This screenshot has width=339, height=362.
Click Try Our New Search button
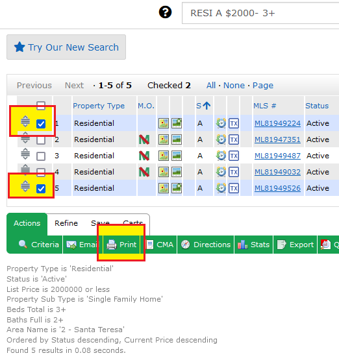pyautogui.click(x=66, y=47)
